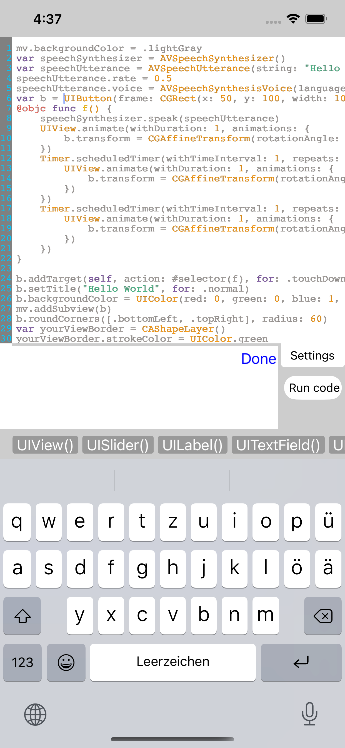Screen dimensions: 345x748
Task: Tap 'yourViewBorder.strokeColor = UIColor.green' line
Action: (x=142, y=339)
